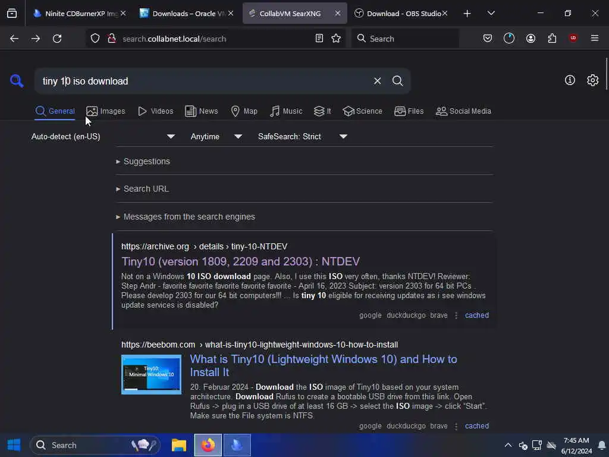Viewport: 609px width, 457px height.
Task: Open the Auto-detect (en-US) language dropdown
Action: click(103, 136)
